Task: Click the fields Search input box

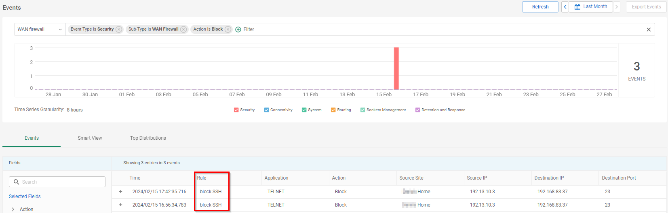Action: point(57,182)
